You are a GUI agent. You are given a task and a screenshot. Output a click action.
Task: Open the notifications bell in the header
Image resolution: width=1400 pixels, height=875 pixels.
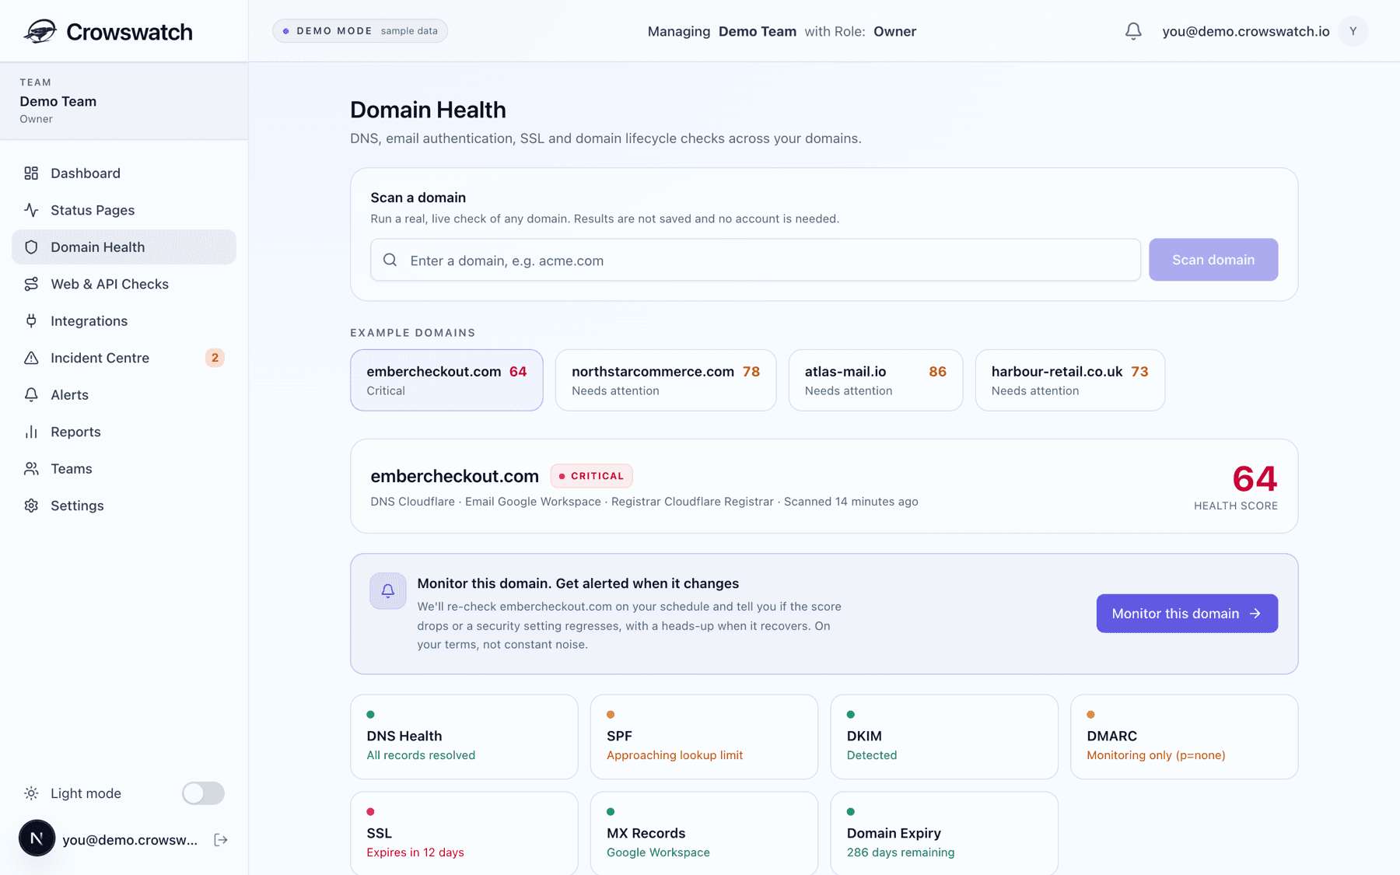(x=1133, y=31)
